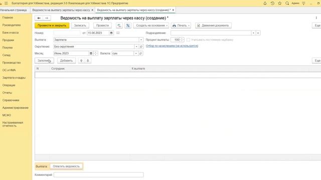
Task: Open service settings lines icon
Action: click(x=303, y=3)
